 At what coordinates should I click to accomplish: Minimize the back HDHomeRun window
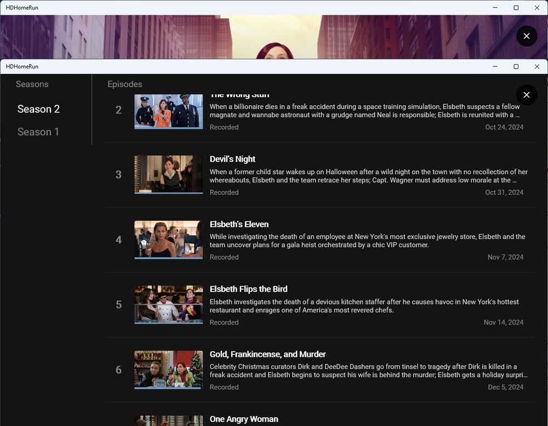tap(495, 8)
